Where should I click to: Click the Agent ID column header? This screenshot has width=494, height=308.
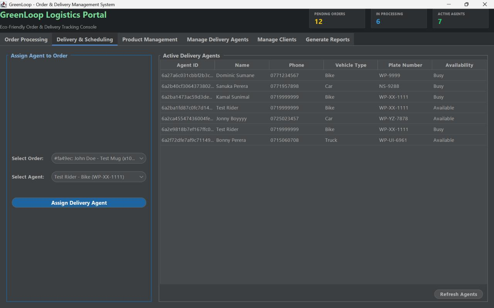(188, 65)
